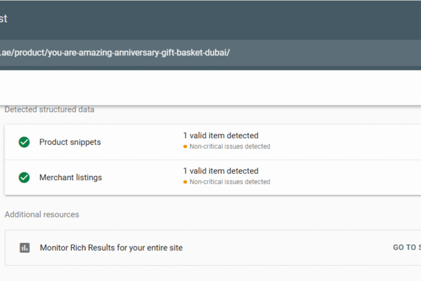Click "1 valid item detected" for Product snippets
The image size is (421, 281).
click(221, 136)
